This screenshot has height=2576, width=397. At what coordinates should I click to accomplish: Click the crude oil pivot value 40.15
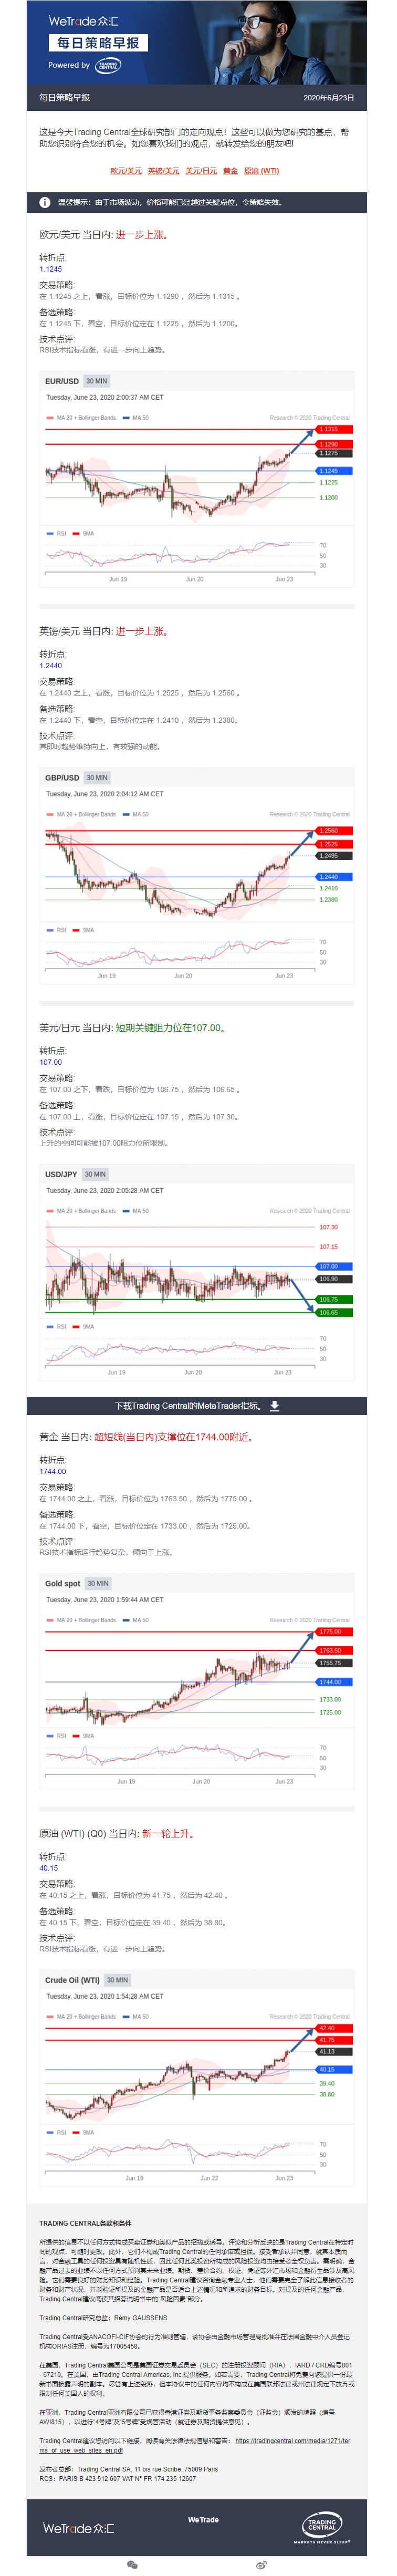(49, 1867)
